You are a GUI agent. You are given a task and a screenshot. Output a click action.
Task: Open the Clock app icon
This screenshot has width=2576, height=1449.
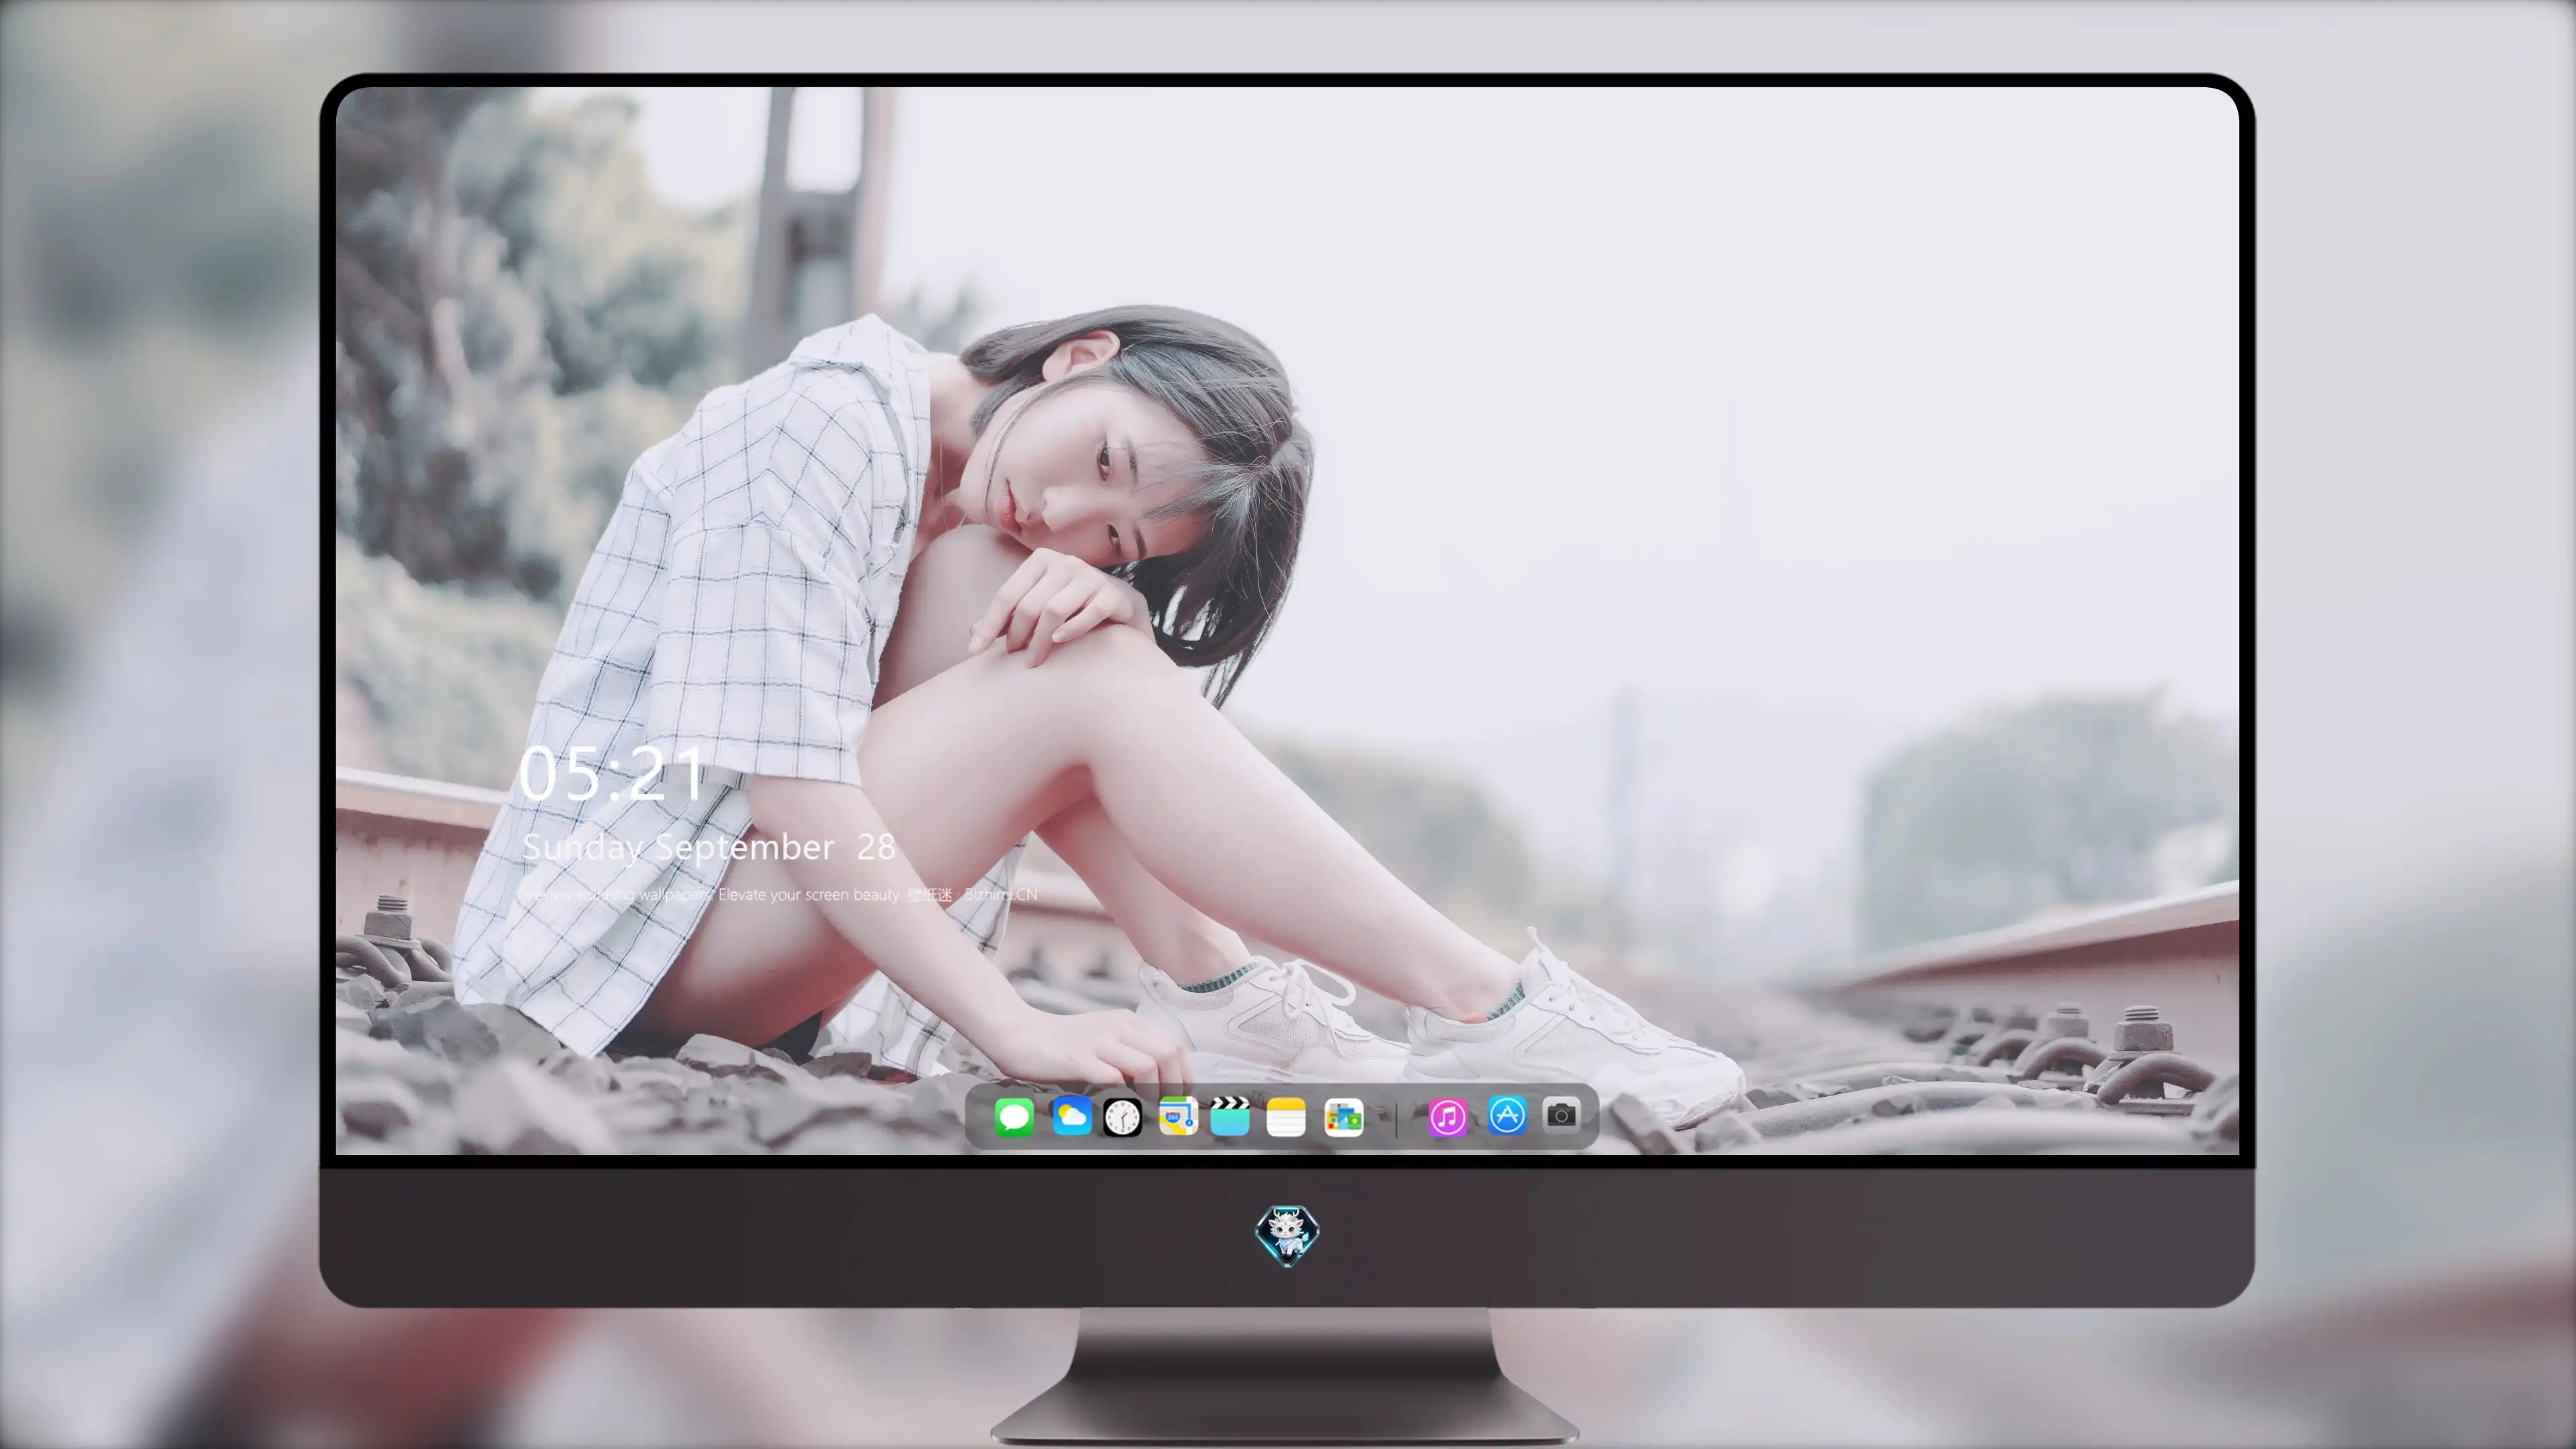pyautogui.click(x=1122, y=1117)
